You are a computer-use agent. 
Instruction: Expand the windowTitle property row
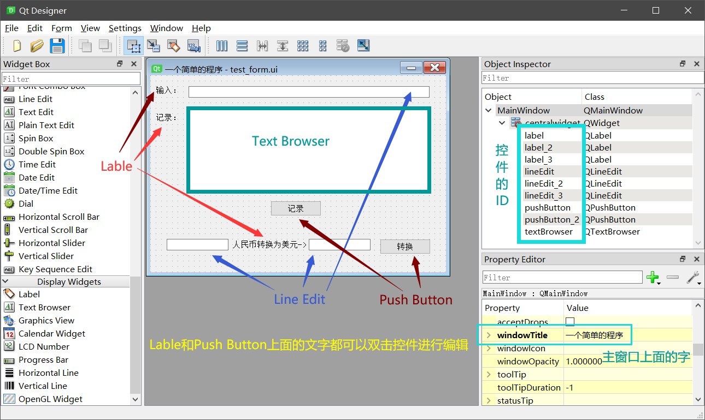pos(489,334)
